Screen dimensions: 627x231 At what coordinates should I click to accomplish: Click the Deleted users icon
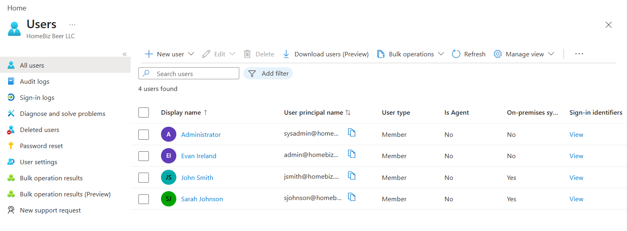pyautogui.click(x=11, y=130)
